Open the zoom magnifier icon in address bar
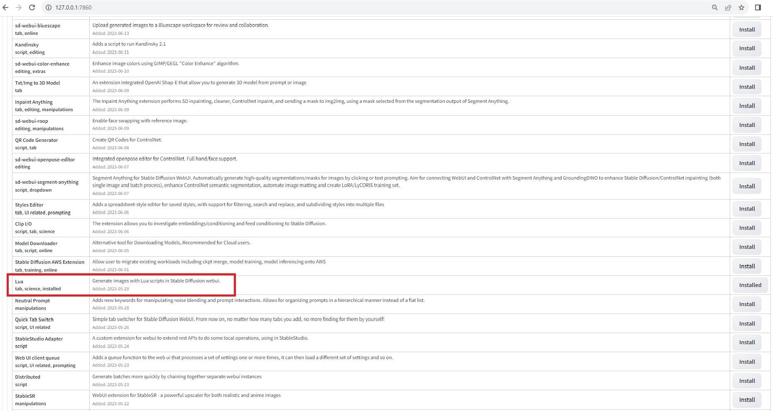Viewport: 773px width, 411px height. [714, 7]
